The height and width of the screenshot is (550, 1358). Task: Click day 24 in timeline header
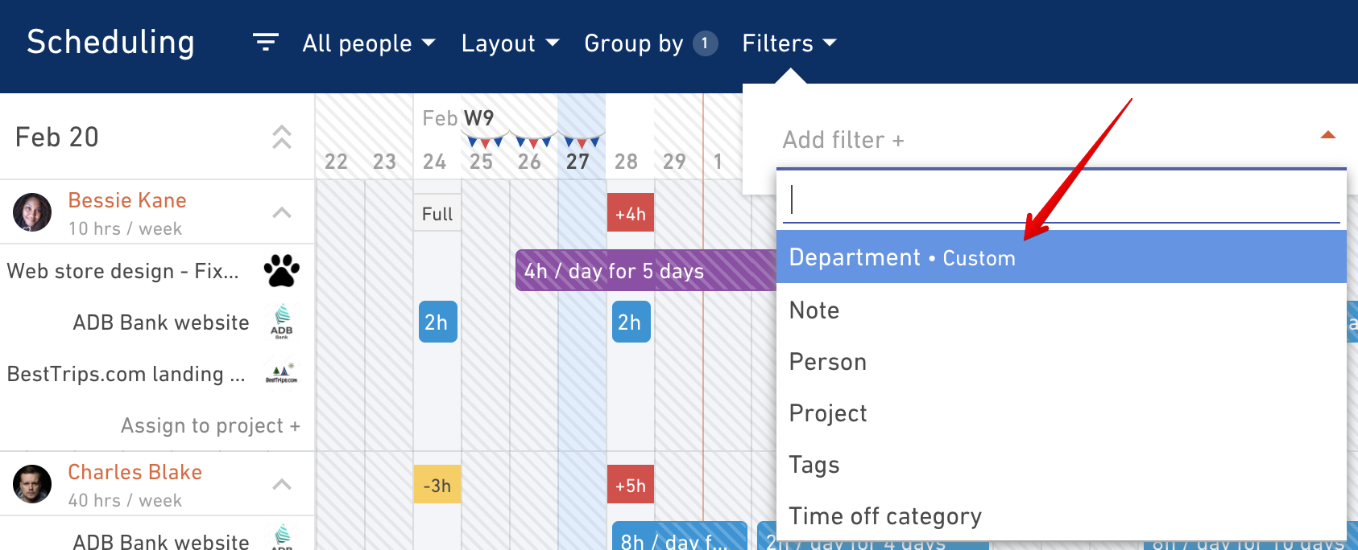434,162
